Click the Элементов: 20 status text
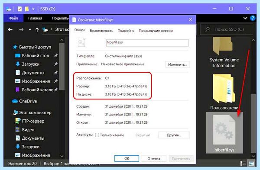This screenshot has width=260, height=170. [x=23, y=164]
